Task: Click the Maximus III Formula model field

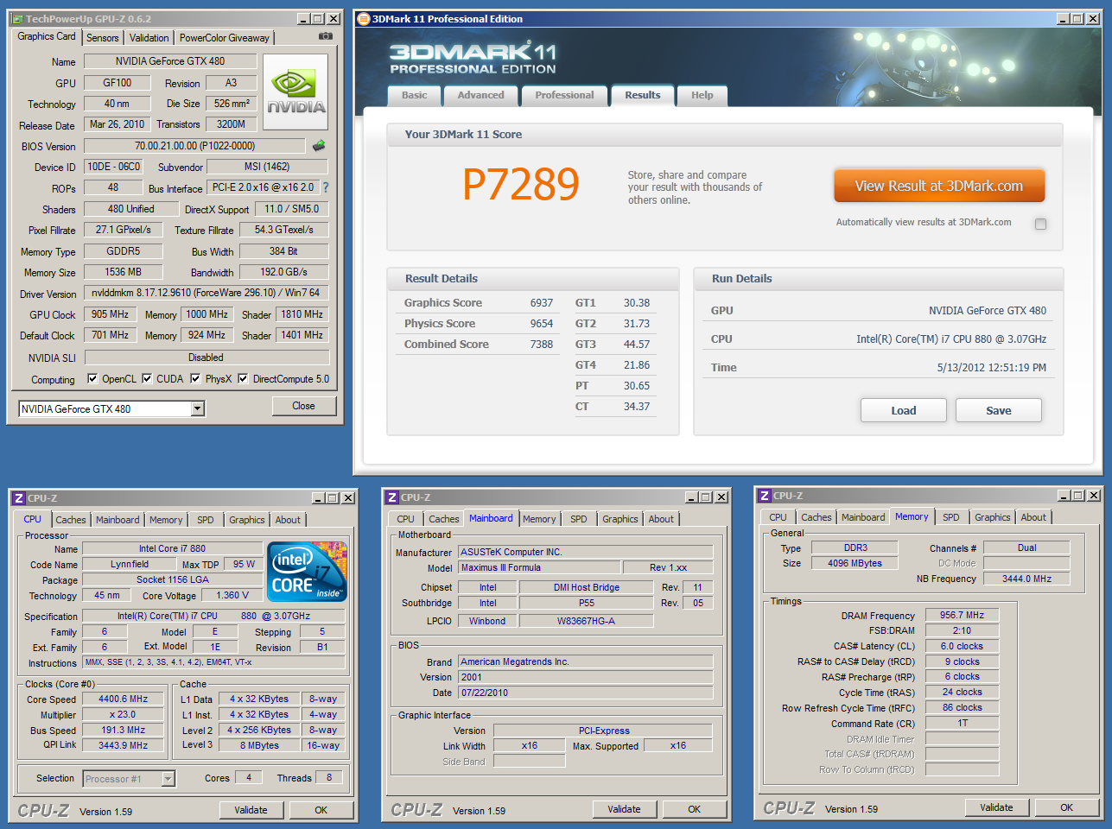Action: click(x=539, y=567)
